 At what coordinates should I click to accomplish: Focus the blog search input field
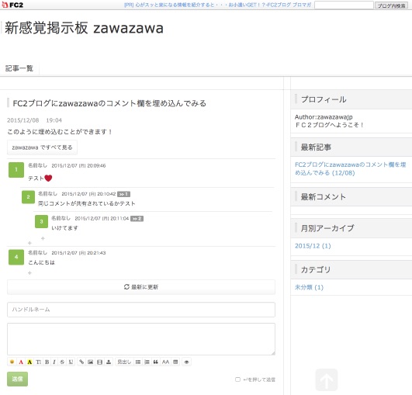344,5
